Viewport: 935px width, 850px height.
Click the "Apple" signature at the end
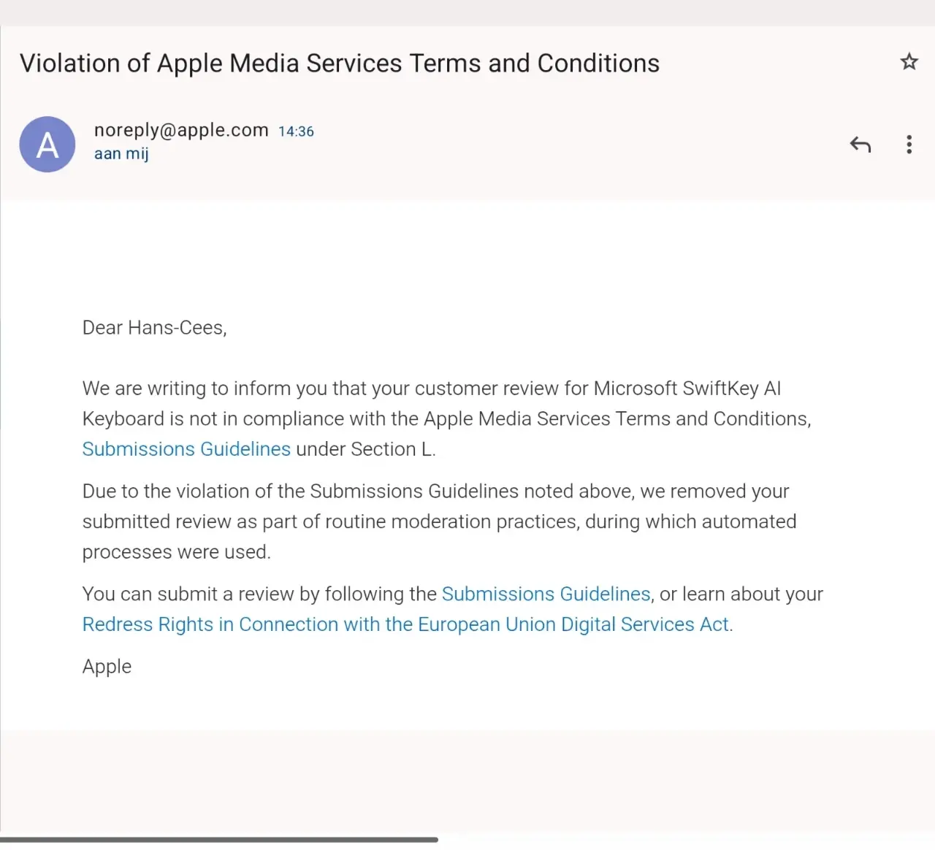pos(107,667)
